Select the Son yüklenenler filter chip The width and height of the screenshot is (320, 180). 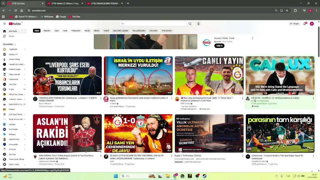click(139, 31)
